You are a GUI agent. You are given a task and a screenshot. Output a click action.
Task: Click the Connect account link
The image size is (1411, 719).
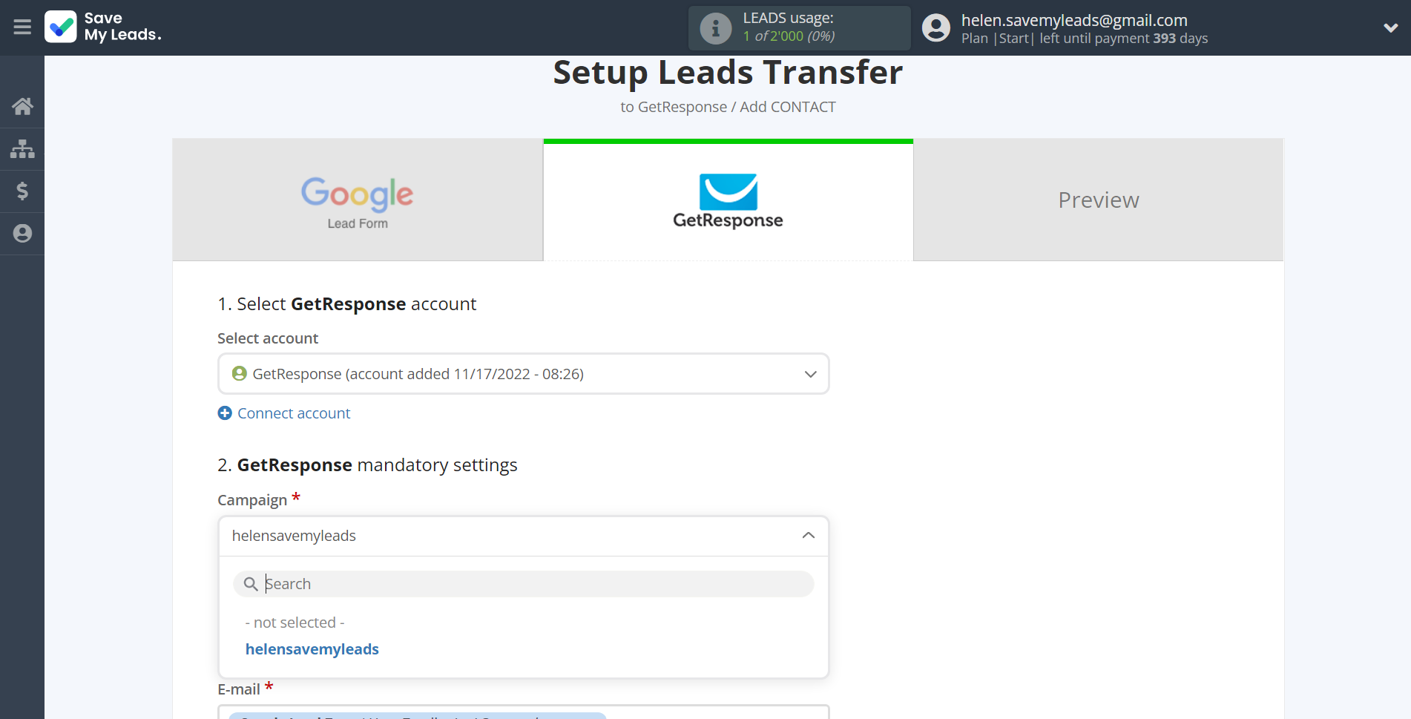[x=294, y=413]
